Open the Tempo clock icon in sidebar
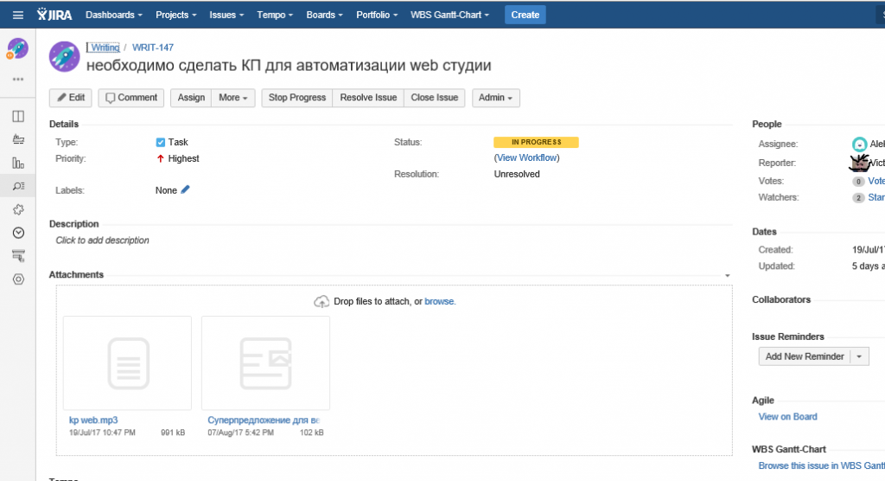 click(18, 233)
